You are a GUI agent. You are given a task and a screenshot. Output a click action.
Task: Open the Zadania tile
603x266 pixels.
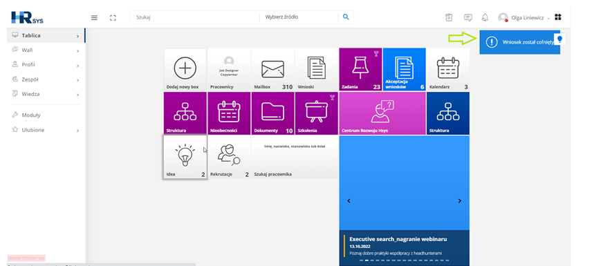361,69
